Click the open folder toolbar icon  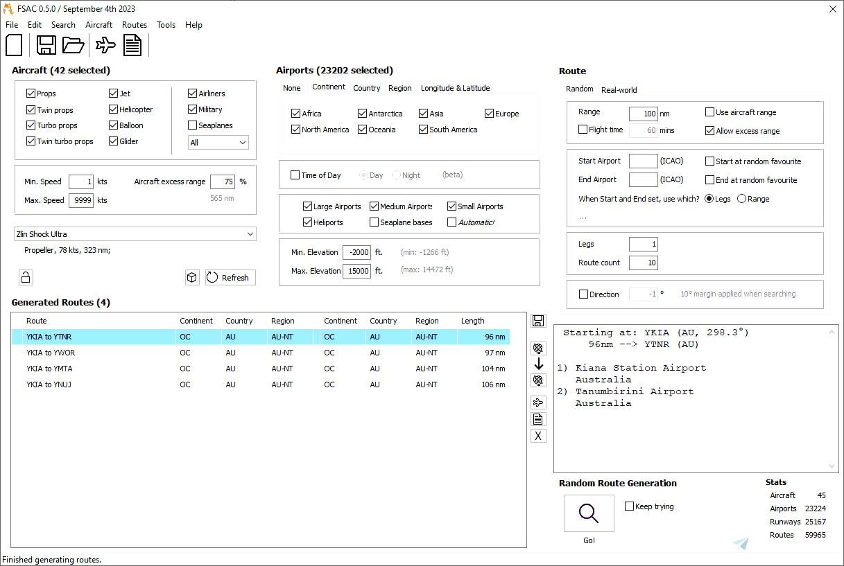coord(73,45)
